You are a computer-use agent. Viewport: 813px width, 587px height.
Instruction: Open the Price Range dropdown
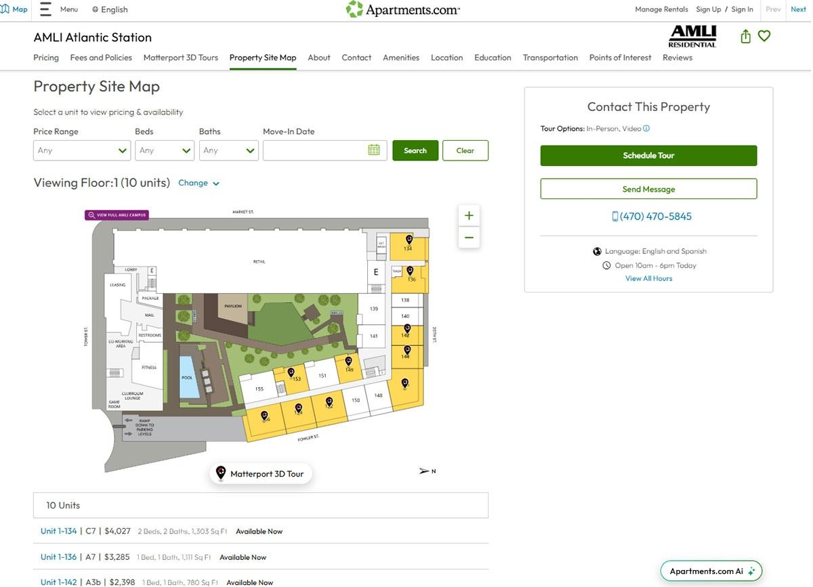pyautogui.click(x=82, y=150)
